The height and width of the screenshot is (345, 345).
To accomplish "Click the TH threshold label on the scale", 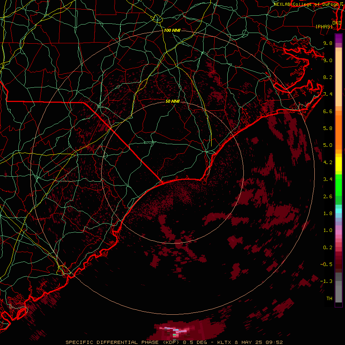I will click(329, 299).
